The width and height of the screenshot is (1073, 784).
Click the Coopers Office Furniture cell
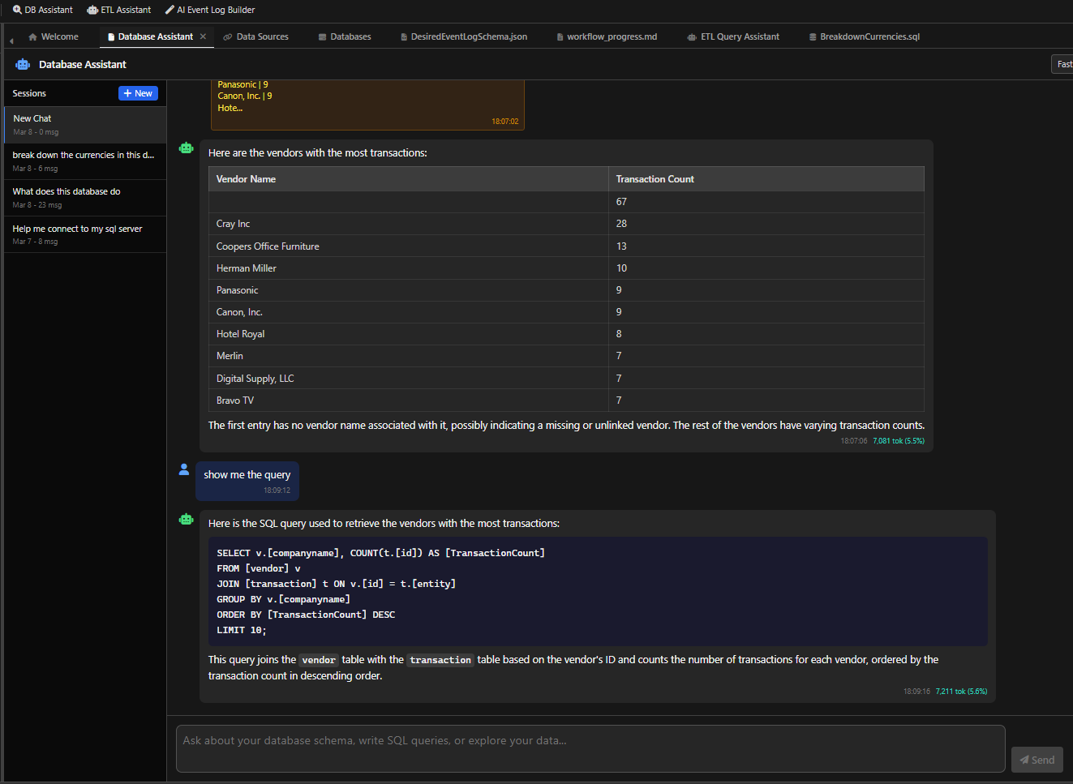point(408,246)
